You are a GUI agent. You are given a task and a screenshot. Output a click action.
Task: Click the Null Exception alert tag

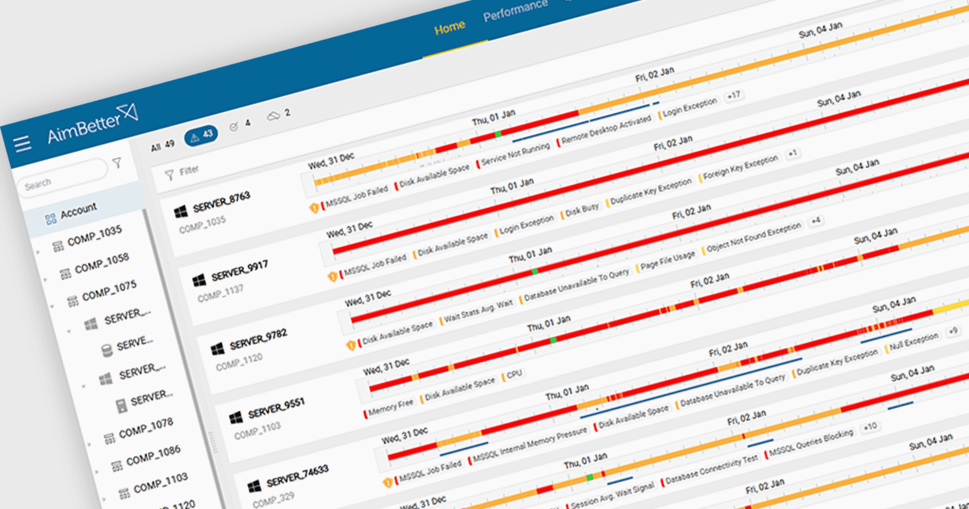(x=912, y=342)
